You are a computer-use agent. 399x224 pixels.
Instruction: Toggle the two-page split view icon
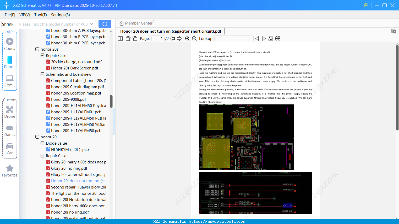120,39
